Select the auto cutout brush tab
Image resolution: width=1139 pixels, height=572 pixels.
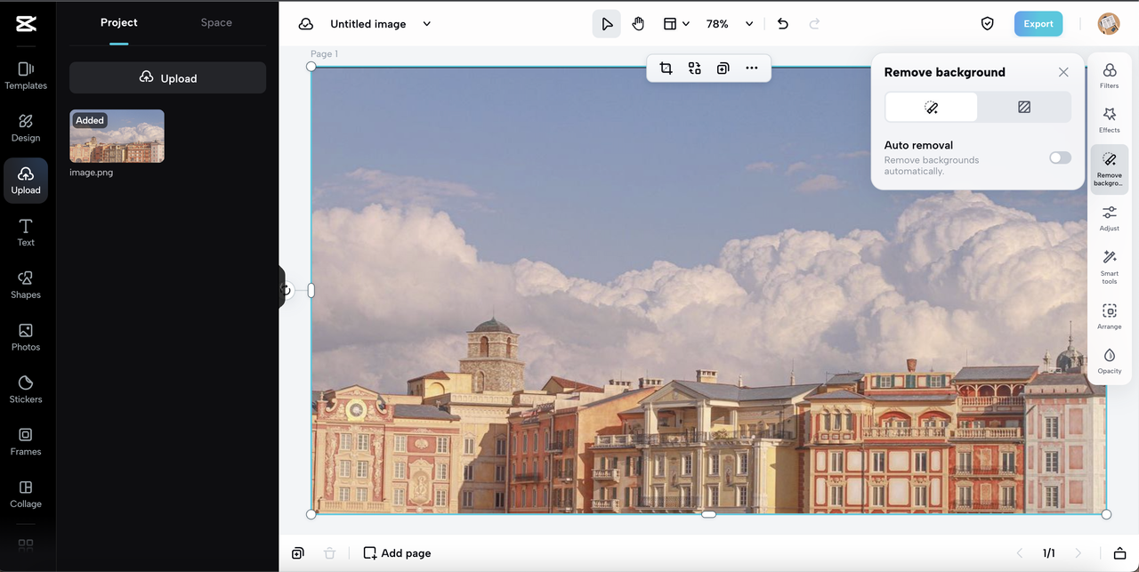click(x=932, y=108)
